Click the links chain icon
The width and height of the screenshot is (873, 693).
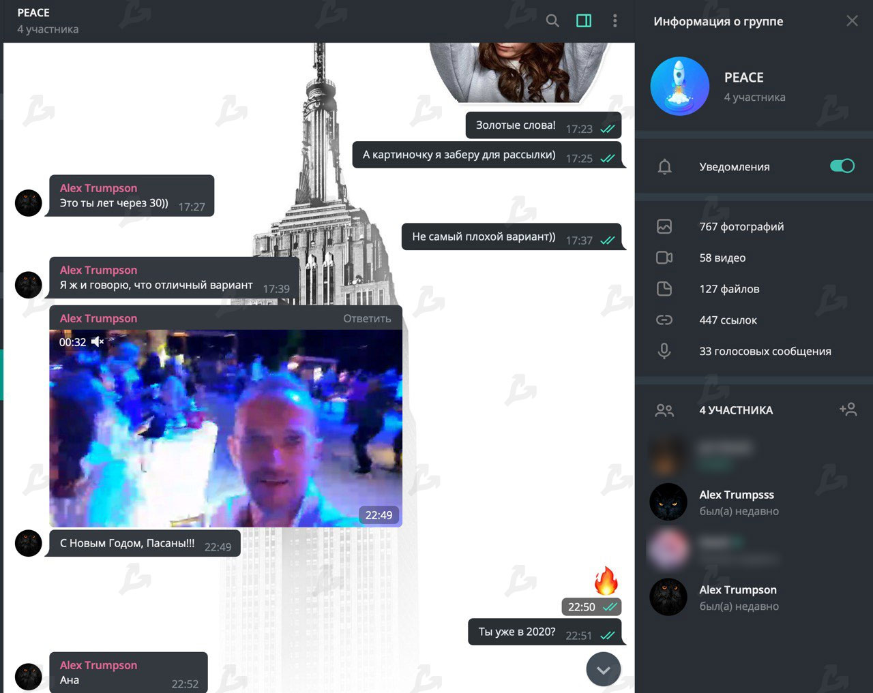coord(664,320)
